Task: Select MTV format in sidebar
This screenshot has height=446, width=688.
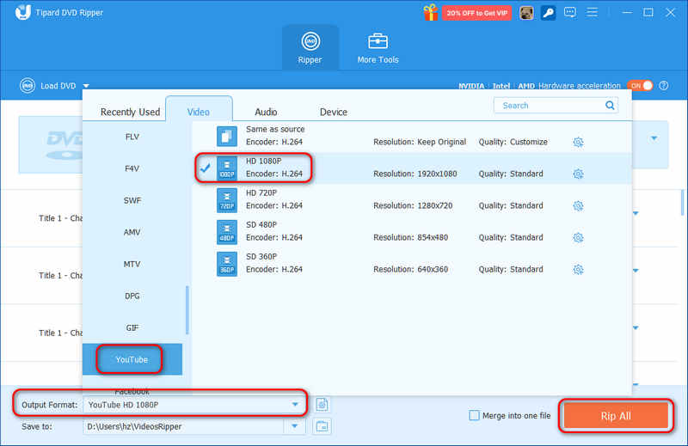Action: pyautogui.click(x=132, y=264)
